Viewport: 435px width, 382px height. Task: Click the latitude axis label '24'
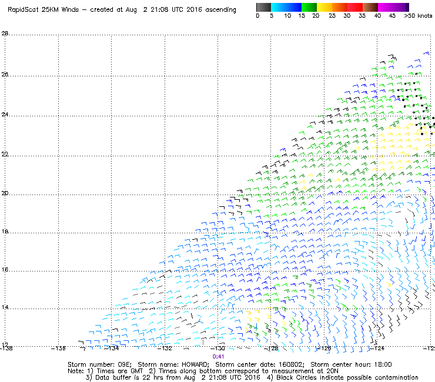(x=5, y=114)
